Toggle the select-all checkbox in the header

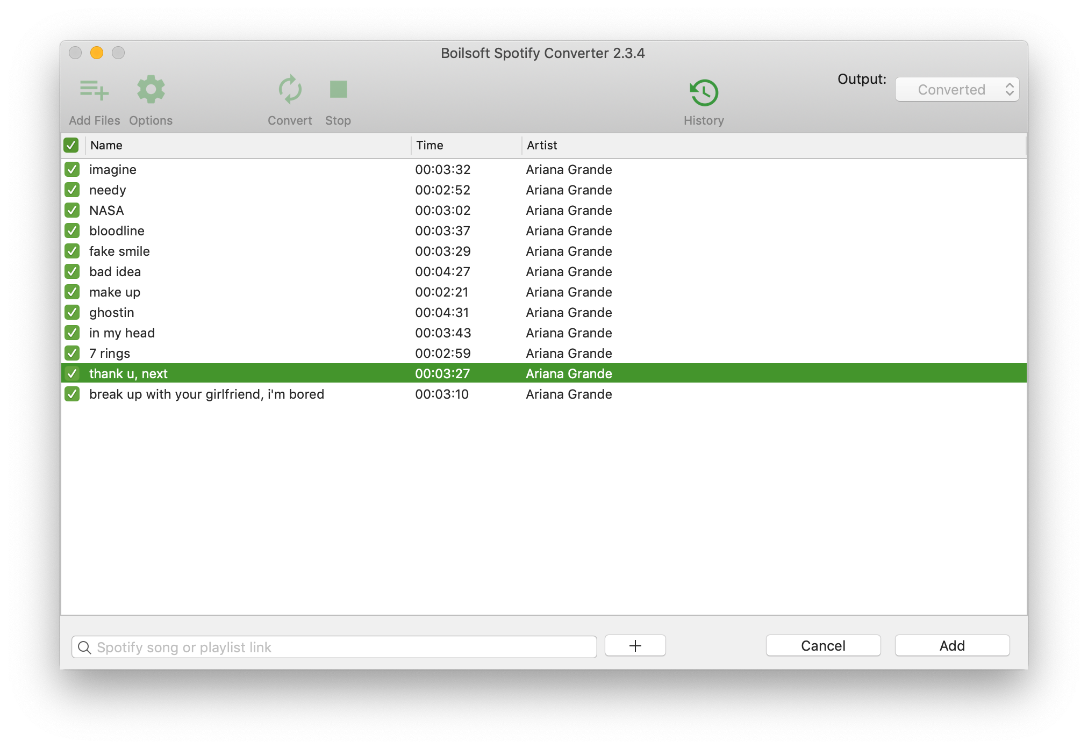click(x=71, y=145)
